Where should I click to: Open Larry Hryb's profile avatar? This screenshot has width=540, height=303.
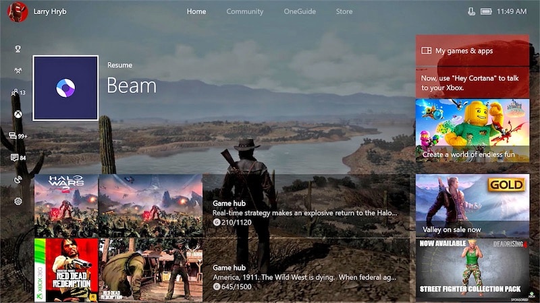[18, 11]
